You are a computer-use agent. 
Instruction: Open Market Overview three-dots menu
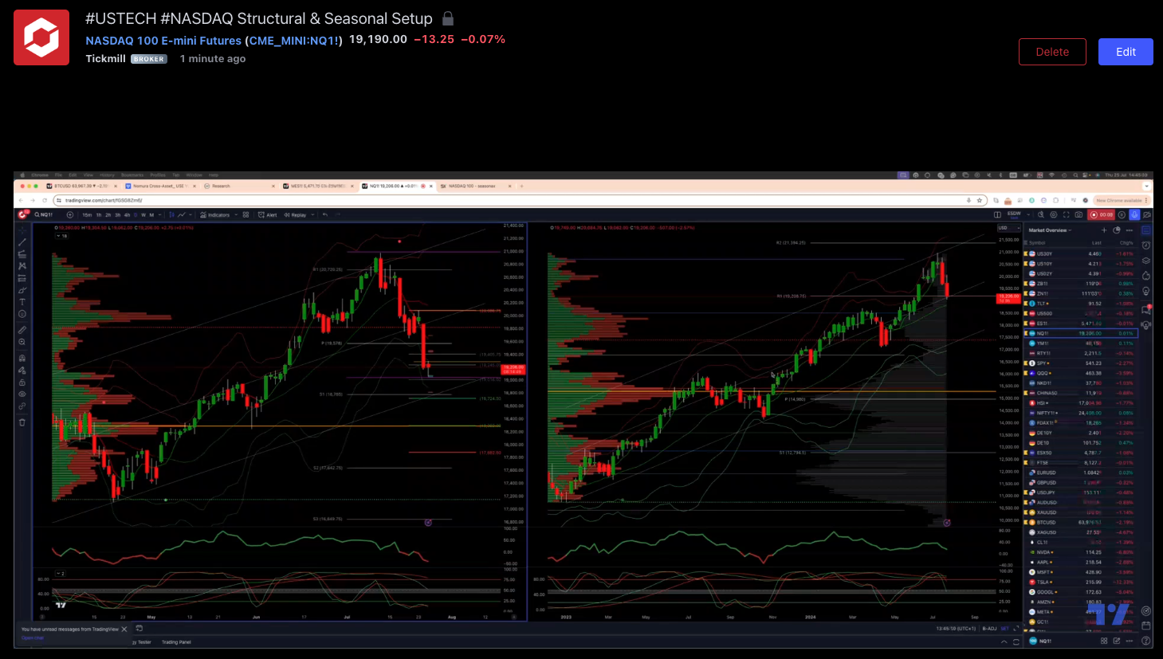point(1130,230)
